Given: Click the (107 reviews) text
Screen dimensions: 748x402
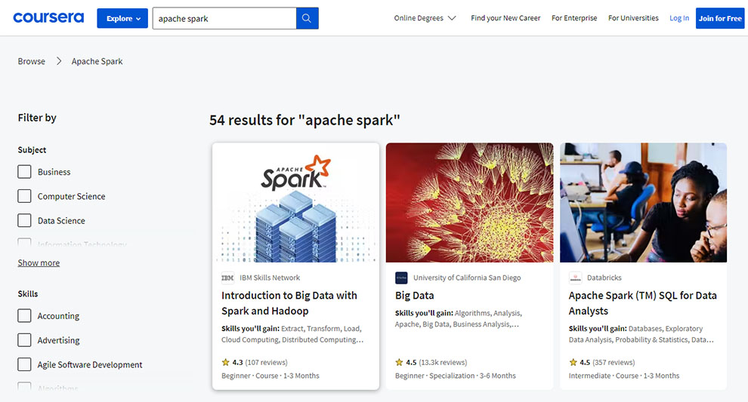Looking at the screenshot, I should point(266,363).
